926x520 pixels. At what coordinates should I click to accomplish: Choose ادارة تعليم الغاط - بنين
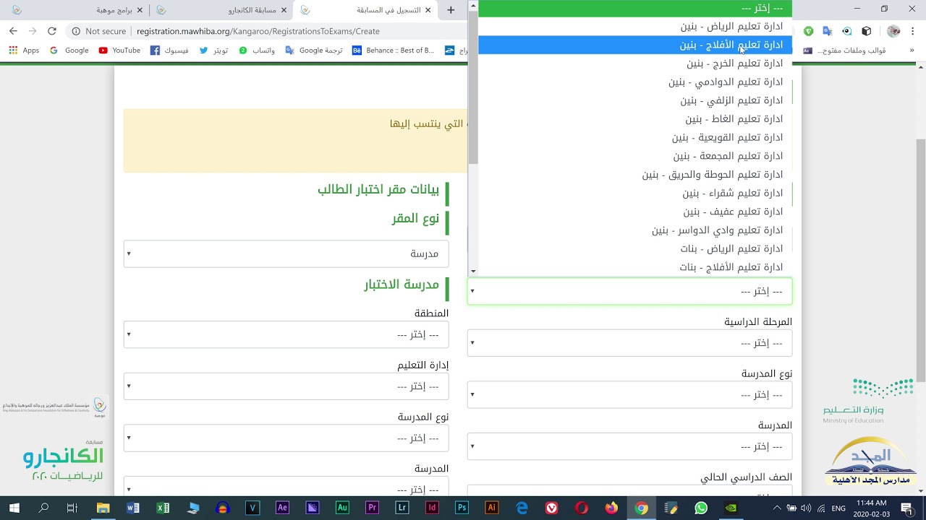(x=635, y=119)
